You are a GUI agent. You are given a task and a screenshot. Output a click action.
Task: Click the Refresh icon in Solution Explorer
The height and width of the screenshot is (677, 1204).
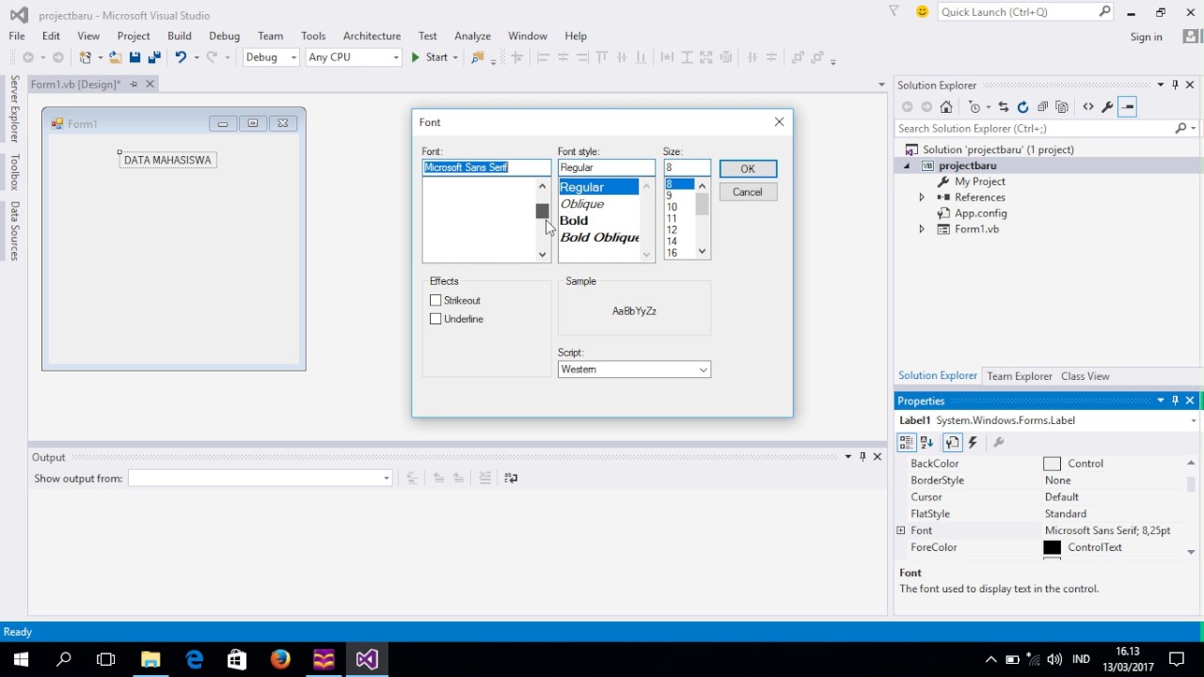[x=1023, y=107]
